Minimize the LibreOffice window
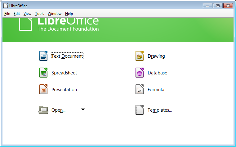This screenshot has height=147, width=236. pyautogui.click(x=207, y=6)
